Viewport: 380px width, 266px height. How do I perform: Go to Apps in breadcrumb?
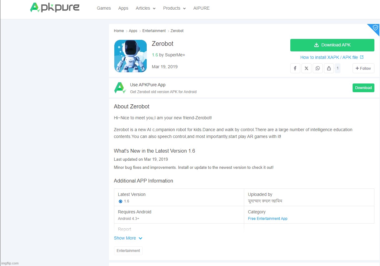(133, 31)
